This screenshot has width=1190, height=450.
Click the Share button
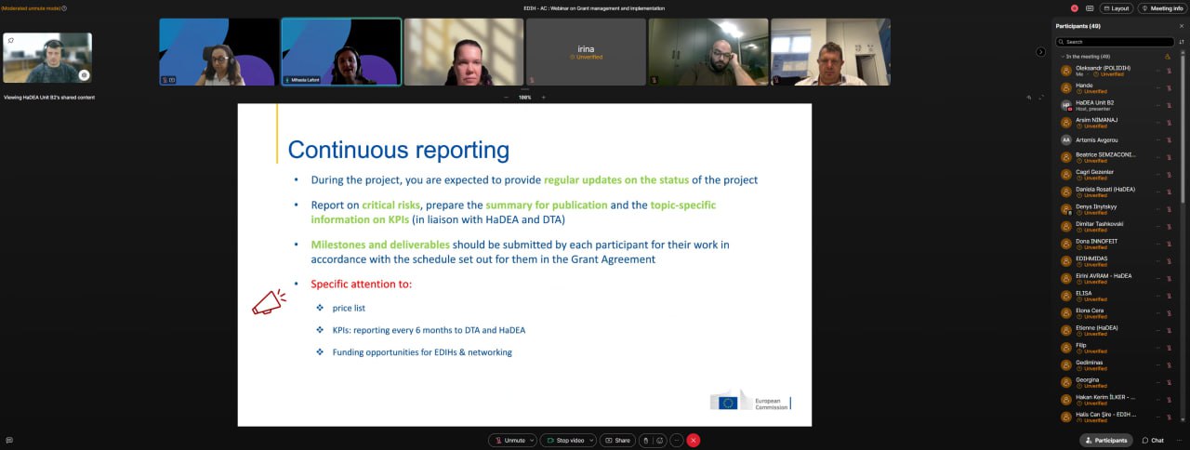pos(617,440)
